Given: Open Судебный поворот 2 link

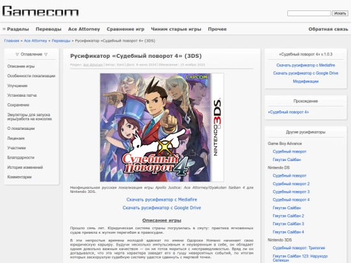Looking at the screenshot, I should pyautogui.click(x=291, y=184).
